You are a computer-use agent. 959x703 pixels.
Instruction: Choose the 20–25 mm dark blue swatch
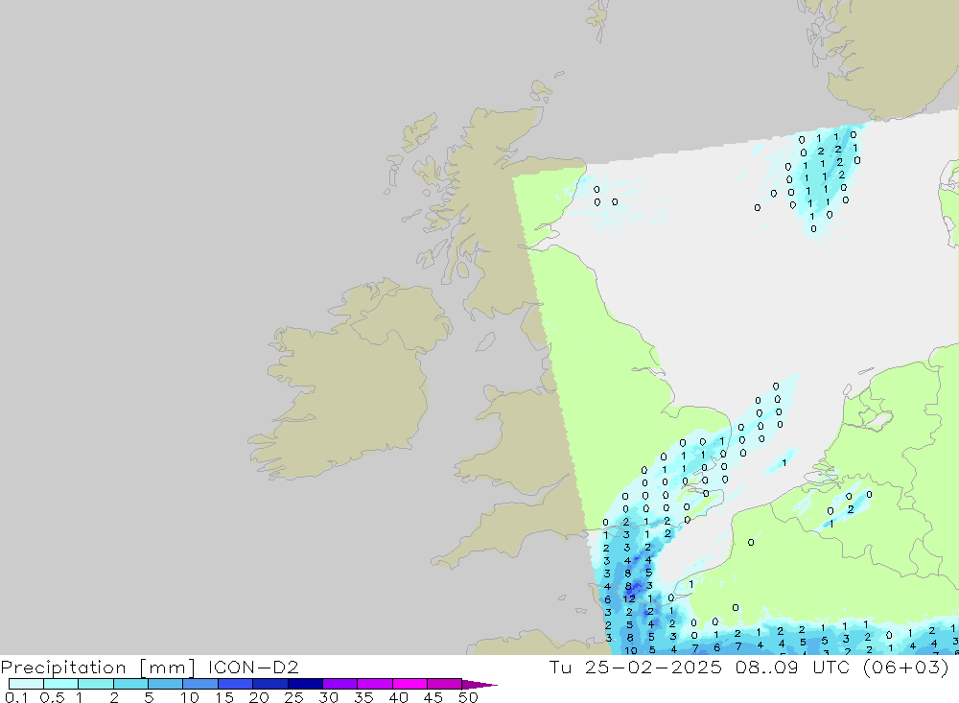[270, 684]
